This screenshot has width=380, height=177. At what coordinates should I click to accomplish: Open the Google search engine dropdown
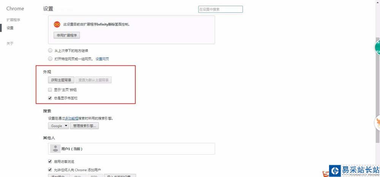coord(59,126)
